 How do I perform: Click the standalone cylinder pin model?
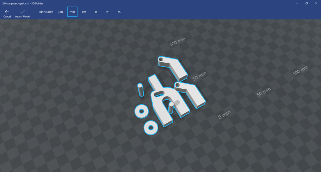(x=141, y=89)
